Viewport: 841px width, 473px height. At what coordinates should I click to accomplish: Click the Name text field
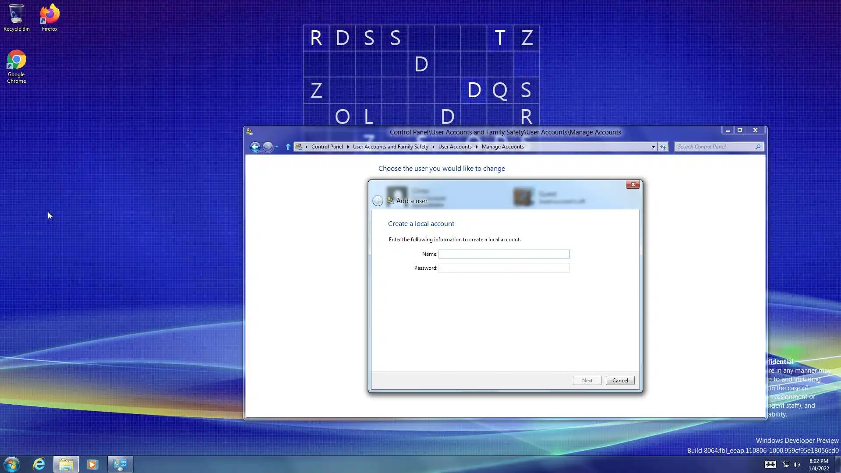pyautogui.click(x=504, y=254)
